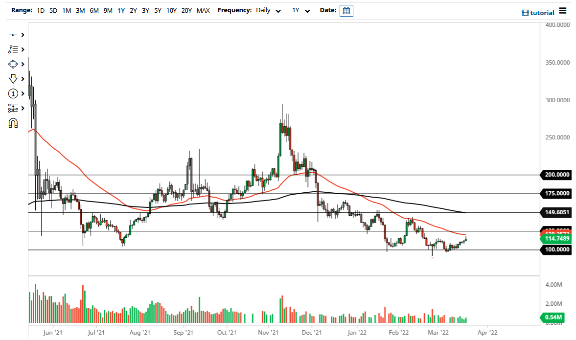Click the 10Y range button

coord(171,10)
